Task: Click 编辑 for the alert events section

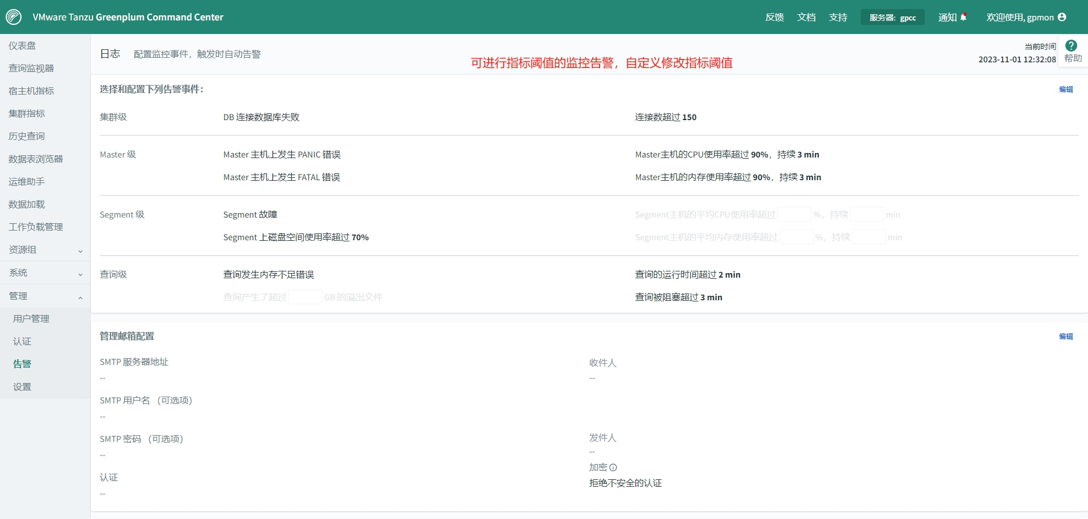Action: pyautogui.click(x=1066, y=89)
